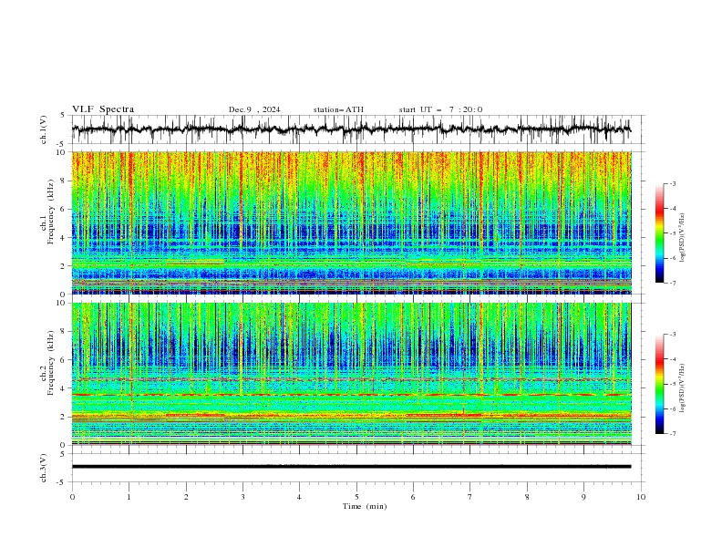
Task: Click time axis tick label "7"
Action: coord(470,497)
